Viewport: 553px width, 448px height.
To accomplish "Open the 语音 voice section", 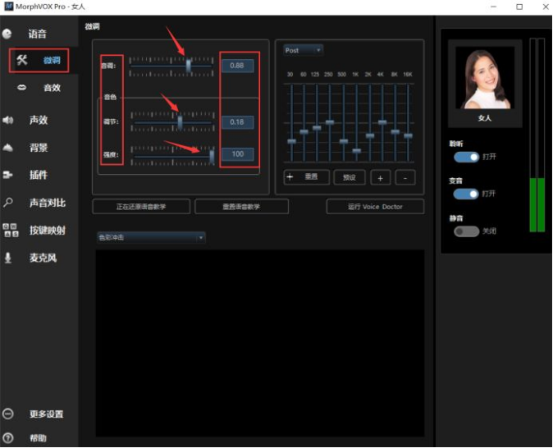I will click(37, 34).
